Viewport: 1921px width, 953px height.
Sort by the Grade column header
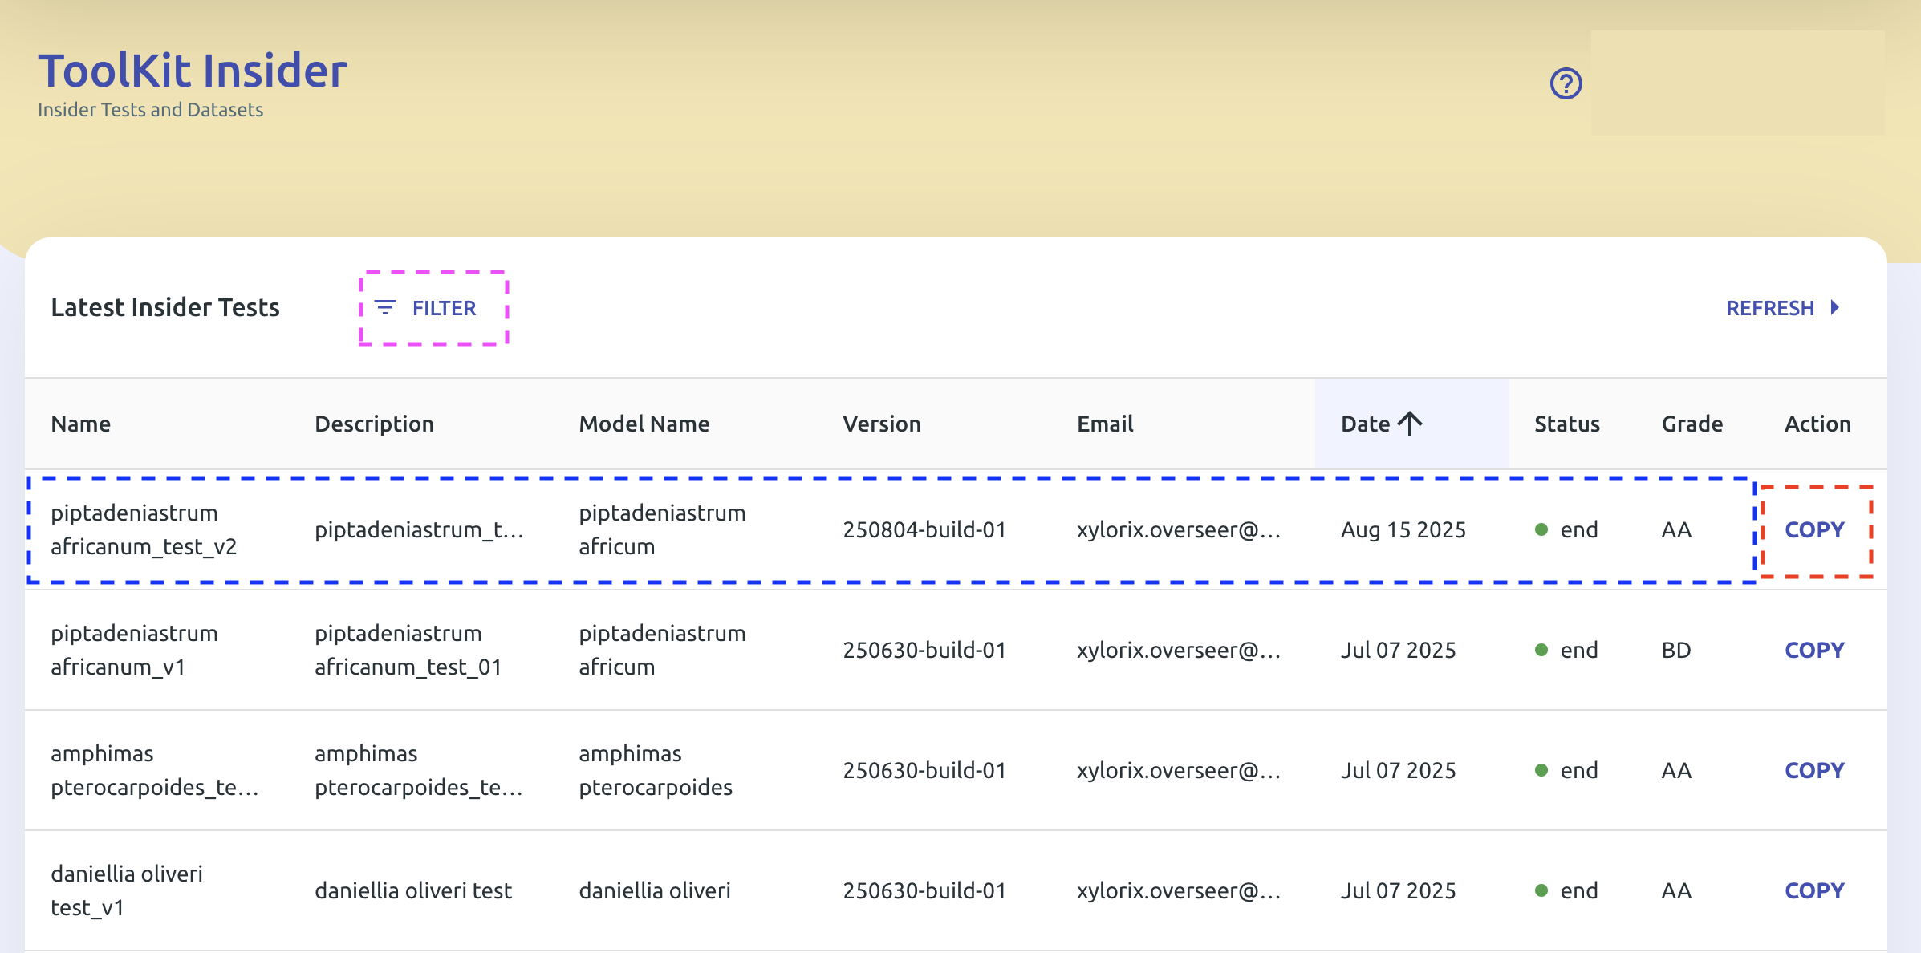[1692, 424]
